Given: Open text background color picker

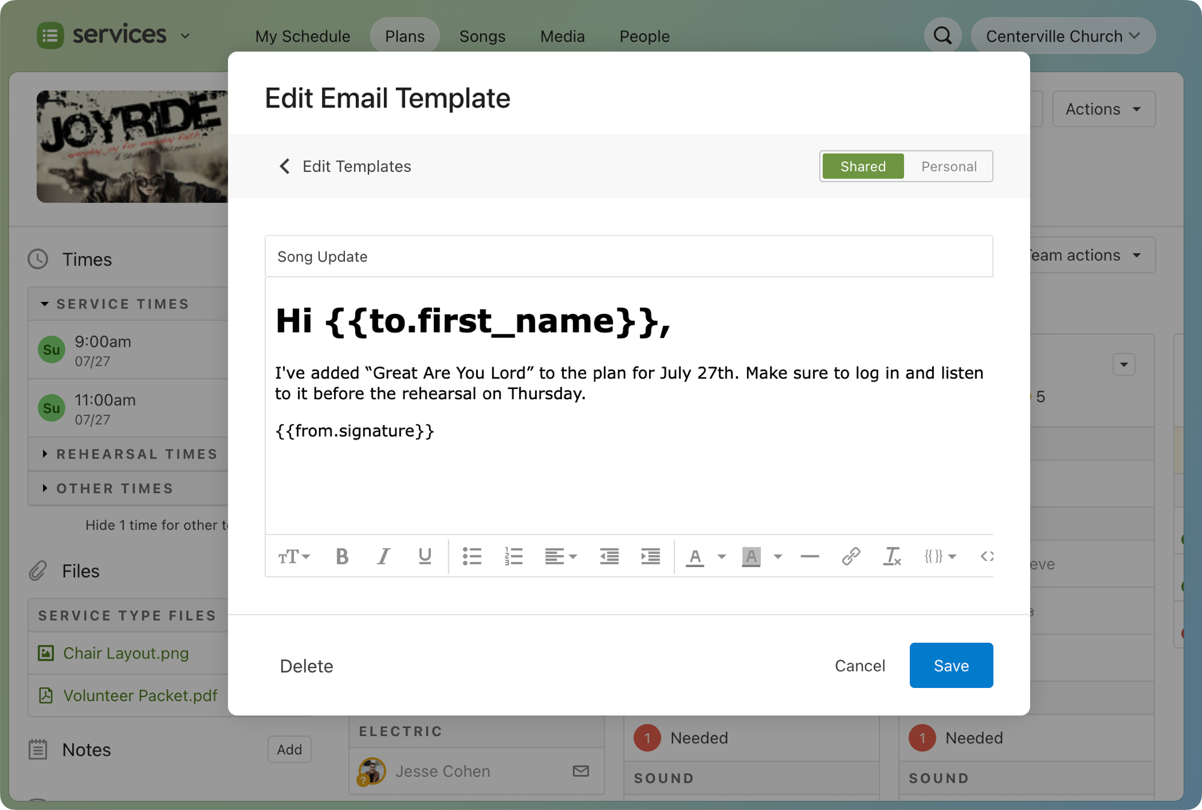Looking at the screenshot, I should (778, 556).
